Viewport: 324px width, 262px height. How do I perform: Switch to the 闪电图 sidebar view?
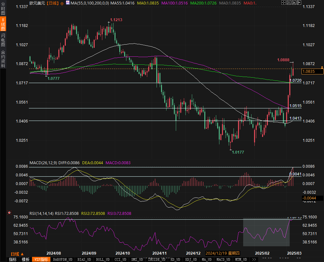pyautogui.click(x=3, y=40)
